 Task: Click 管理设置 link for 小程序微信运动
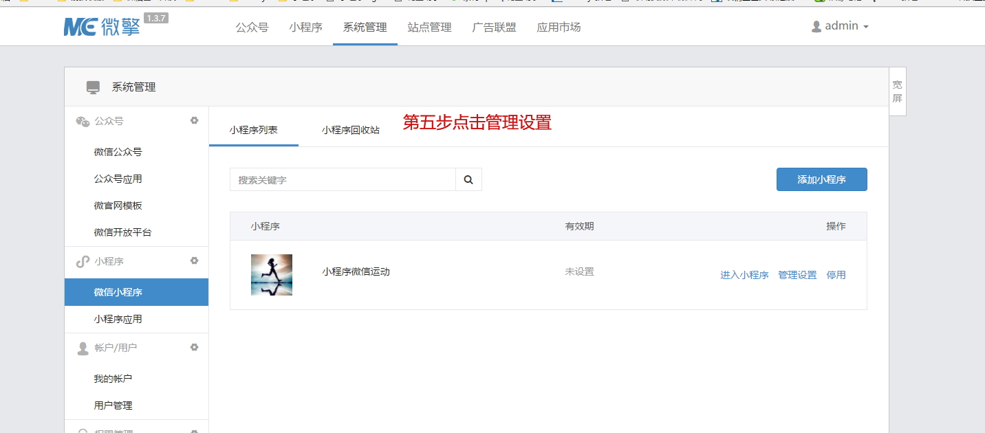(x=797, y=275)
